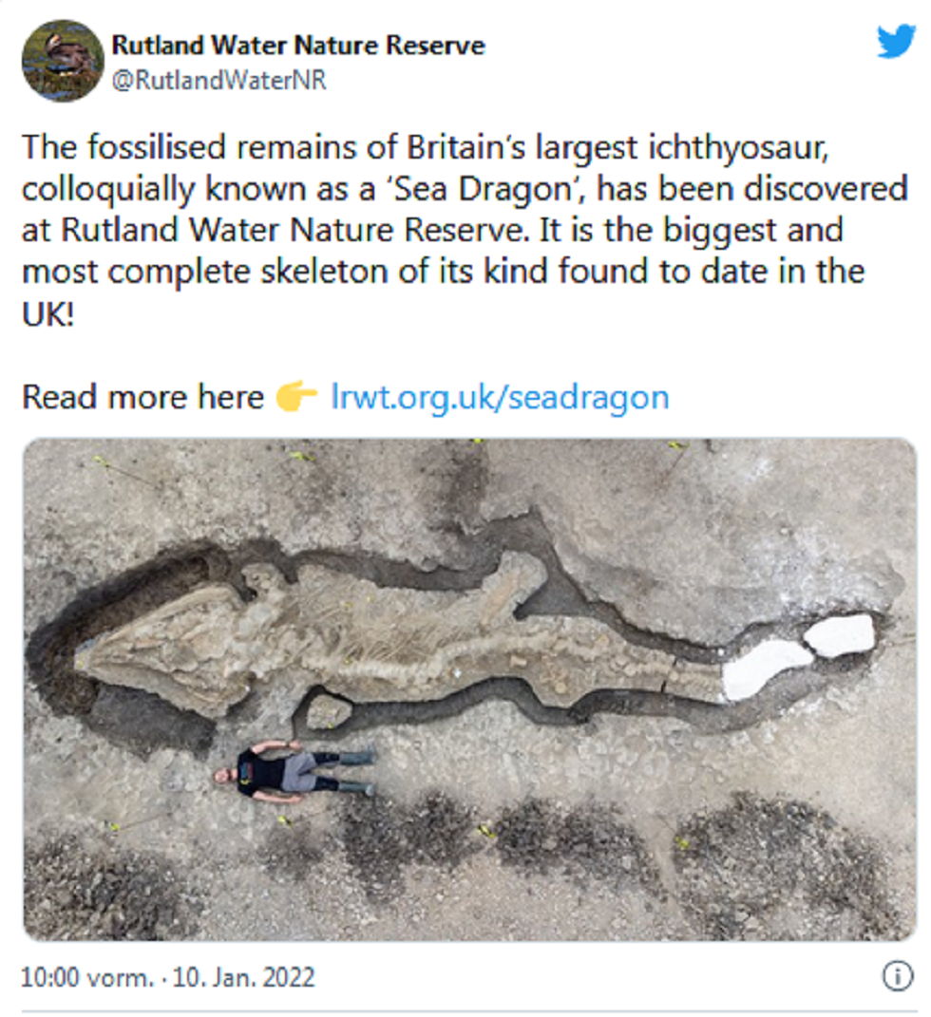Click the 10:00 vorm. time in the timestamp
Screen dimensions: 931x1017
pos(87,977)
